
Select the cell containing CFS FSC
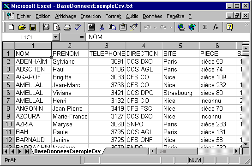(144, 108)
